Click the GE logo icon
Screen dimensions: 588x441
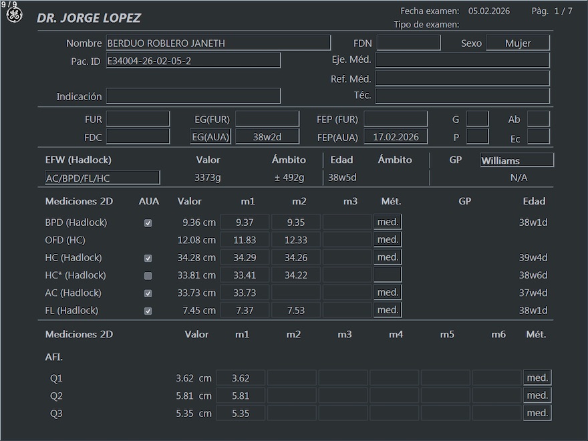pyautogui.click(x=14, y=15)
